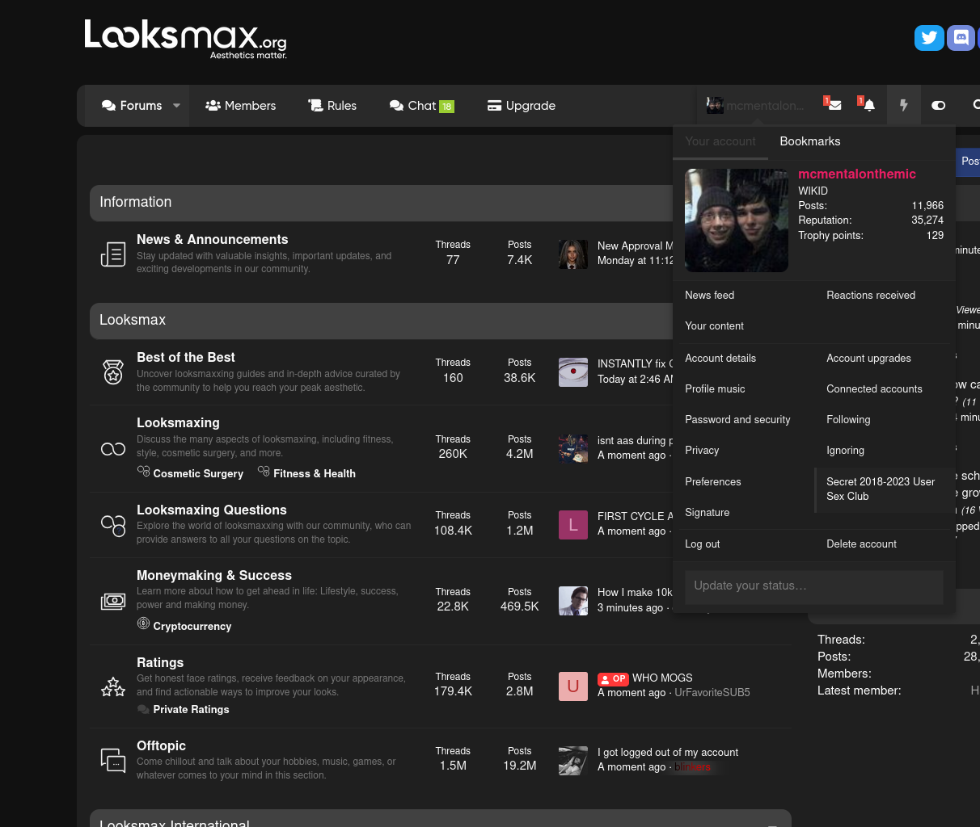This screenshot has width=980, height=827.
Task: Open WHO MOGS latest thread
Action: point(662,678)
